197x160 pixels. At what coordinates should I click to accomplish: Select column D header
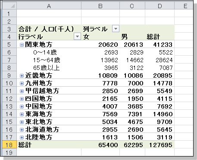[x=160, y=6]
